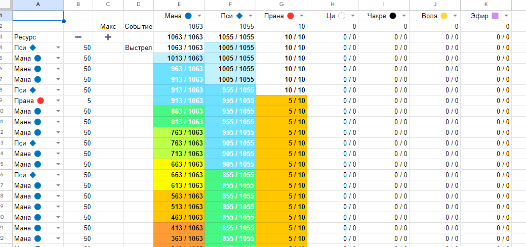Select the cell showing 963 / 1063

[x=179, y=69]
